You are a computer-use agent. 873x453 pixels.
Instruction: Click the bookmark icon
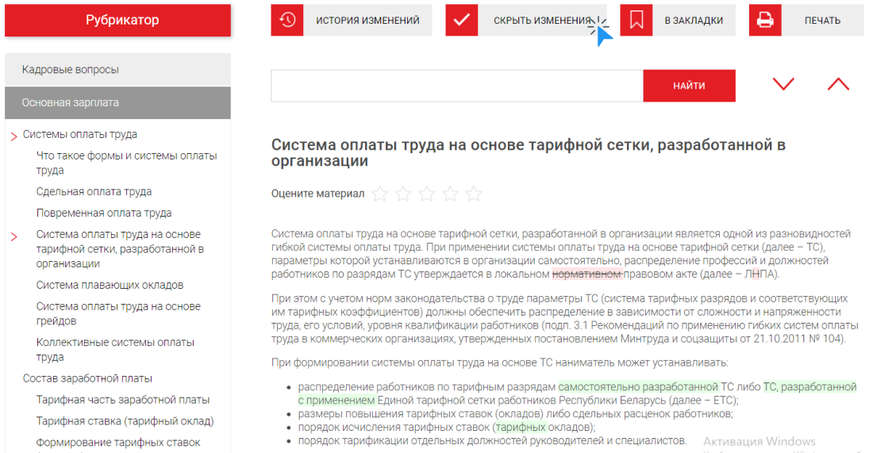636,21
